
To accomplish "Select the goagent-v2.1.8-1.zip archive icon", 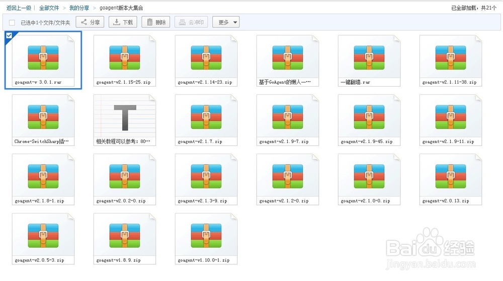I will pos(43,176).
